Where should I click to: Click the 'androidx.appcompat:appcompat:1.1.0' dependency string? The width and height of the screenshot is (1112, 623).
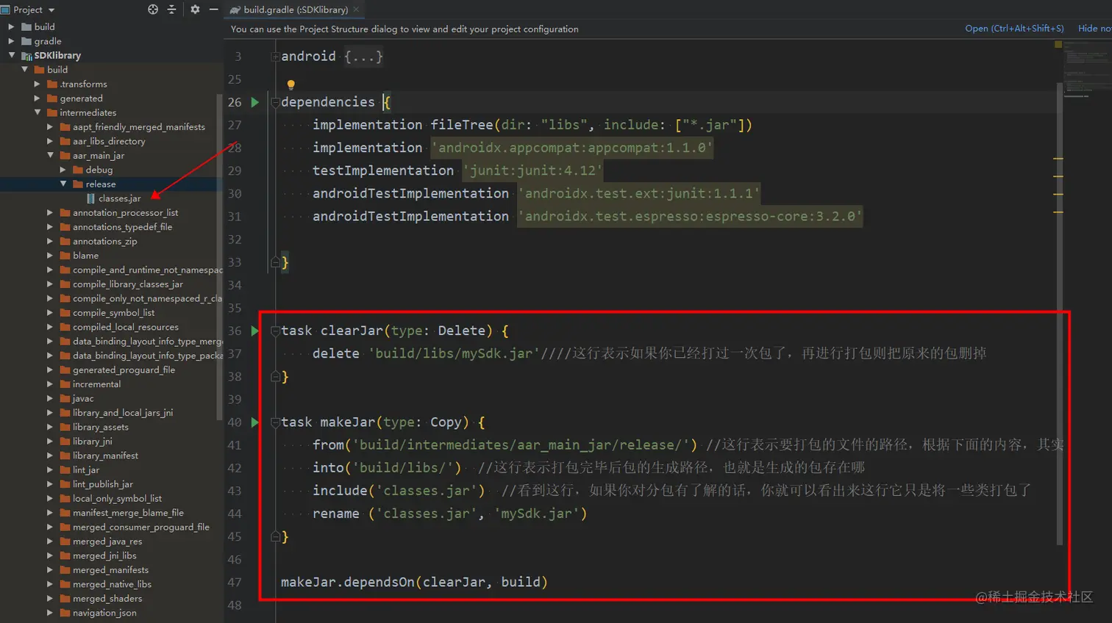coord(572,148)
